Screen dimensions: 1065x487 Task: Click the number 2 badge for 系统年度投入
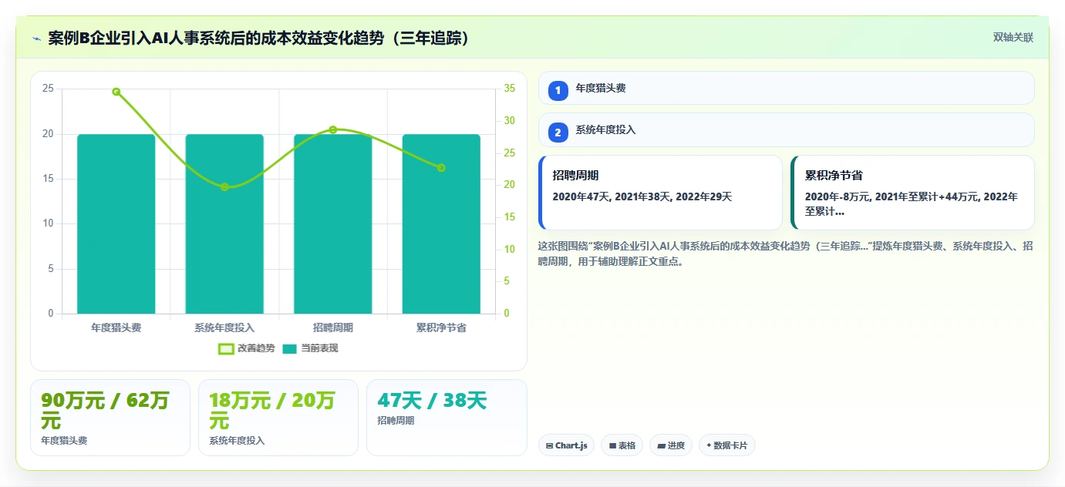point(558,132)
